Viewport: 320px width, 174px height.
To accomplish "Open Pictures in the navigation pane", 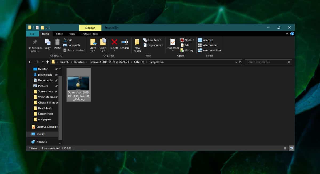I will 43,86.
